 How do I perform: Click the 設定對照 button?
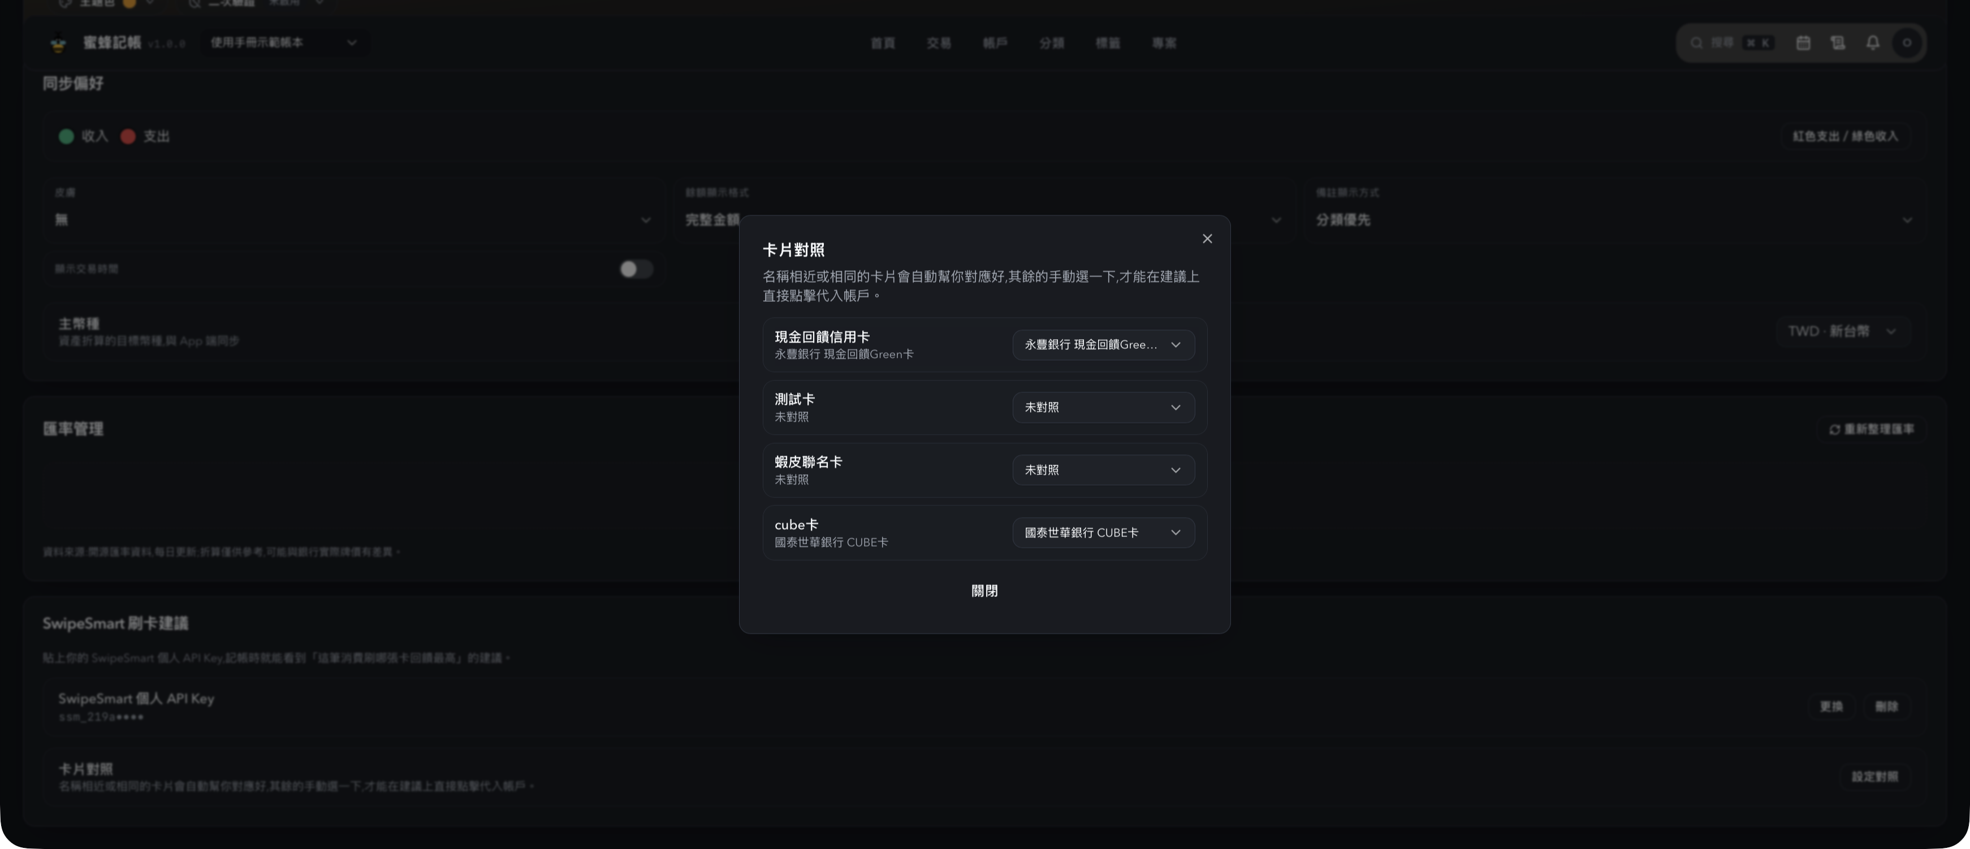1874,777
